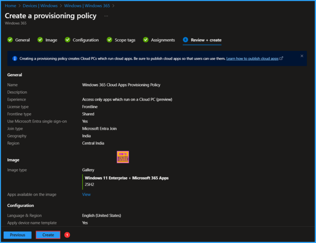Click the Create button to finish the policy

(48, 235)
